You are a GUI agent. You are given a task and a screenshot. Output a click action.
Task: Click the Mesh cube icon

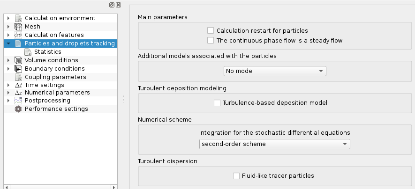coord(18,27)
